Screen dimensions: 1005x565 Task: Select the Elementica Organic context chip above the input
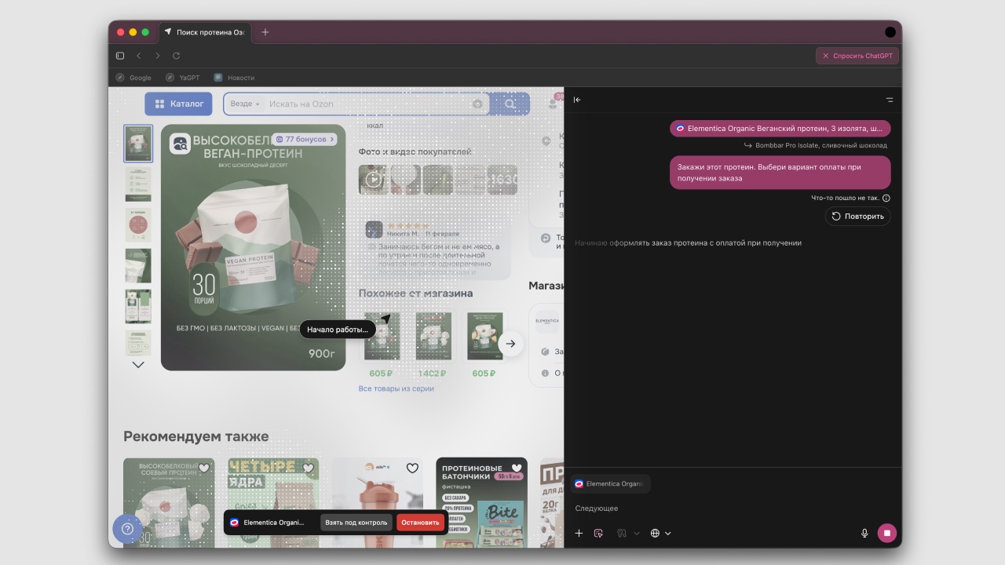pos(610,483)
